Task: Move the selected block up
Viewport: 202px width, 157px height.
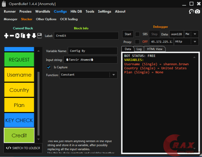Action: (28, 36)
